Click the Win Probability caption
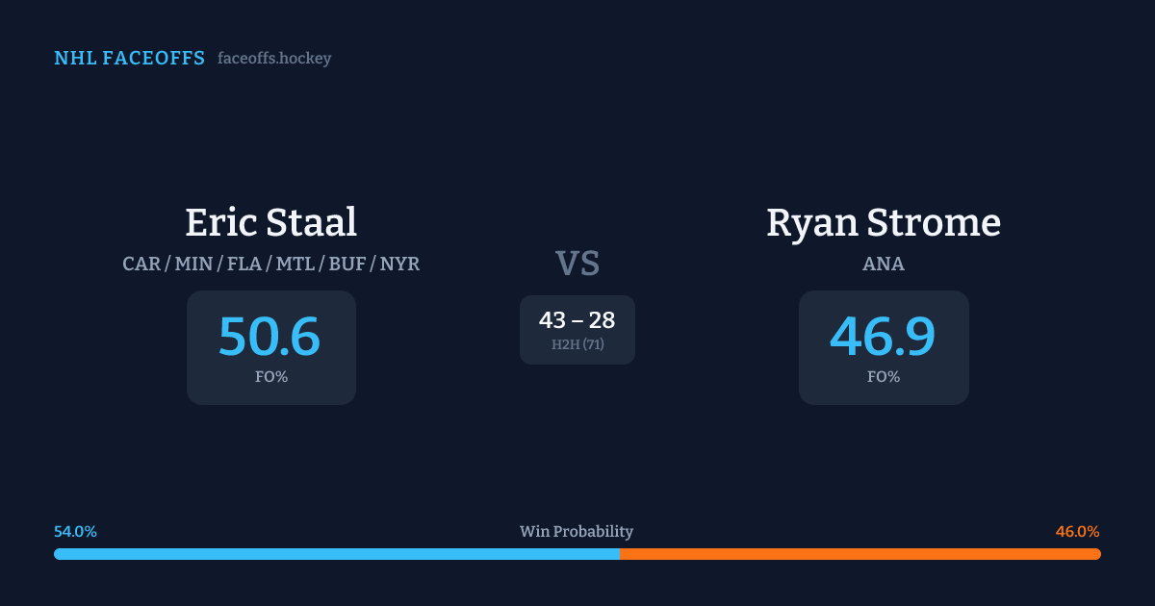The width and height of the screenshot is (1155, 606). click(577, 532)
